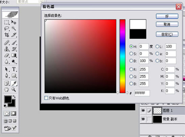This screenshot has height=137, width=185.
Task: Click the hex color FFFFFF field
Action: 142,93
